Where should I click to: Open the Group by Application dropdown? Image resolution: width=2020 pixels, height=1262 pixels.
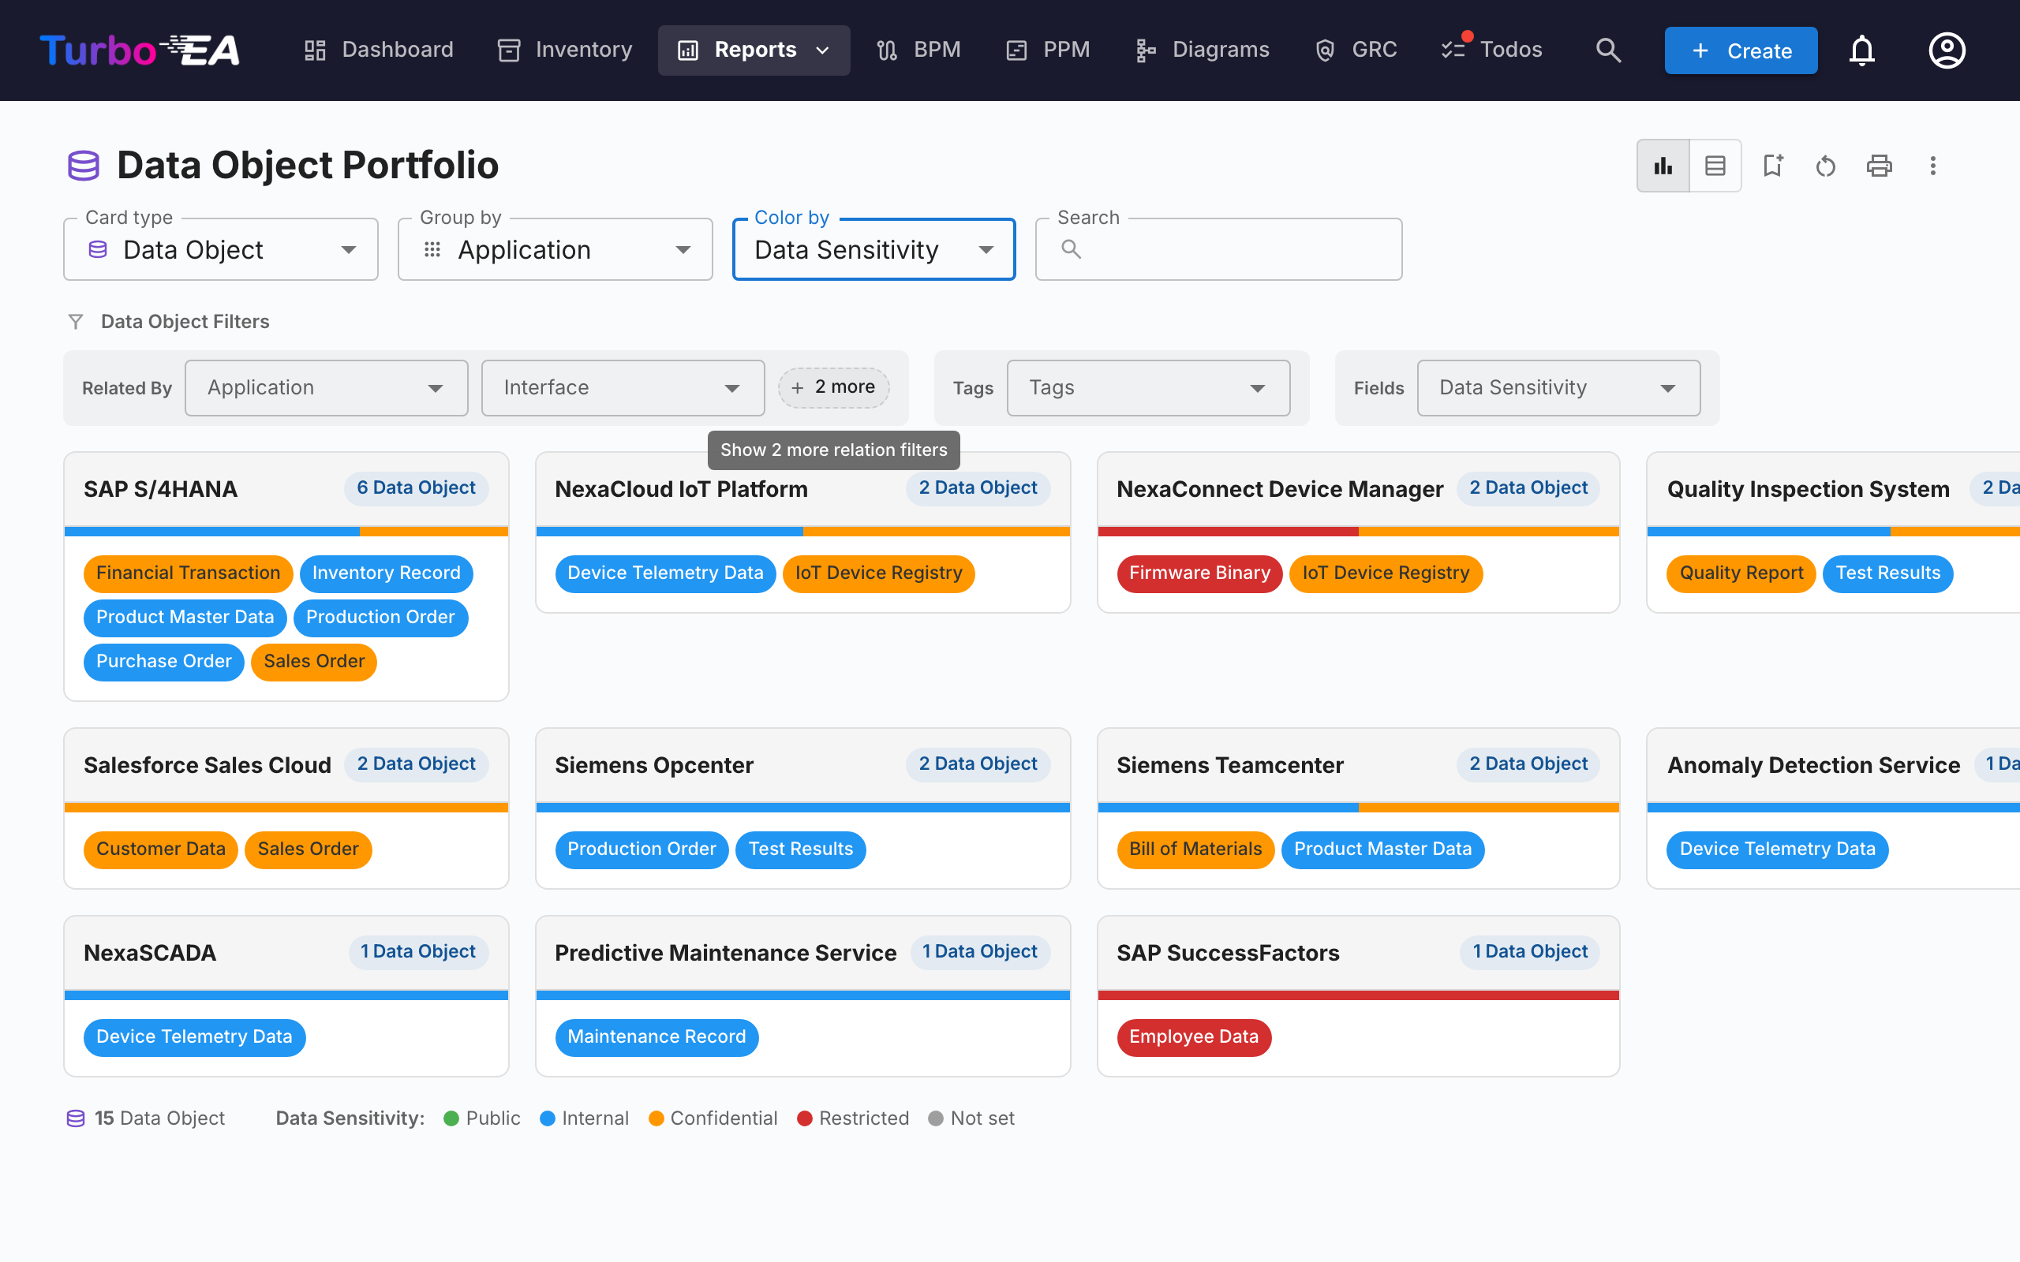(x=555, y=249)
